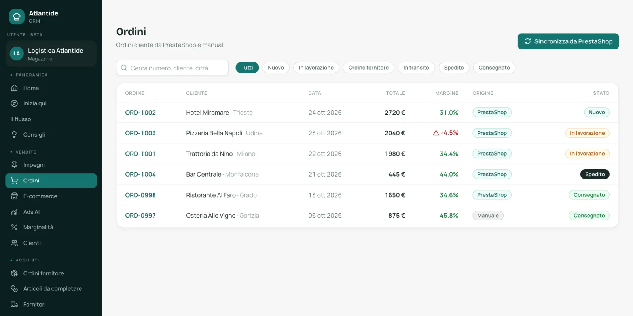Click the Atlantide CRM logo icon
Image resolution: width=633 pixels, height=316 pixels.
[17, 17]
